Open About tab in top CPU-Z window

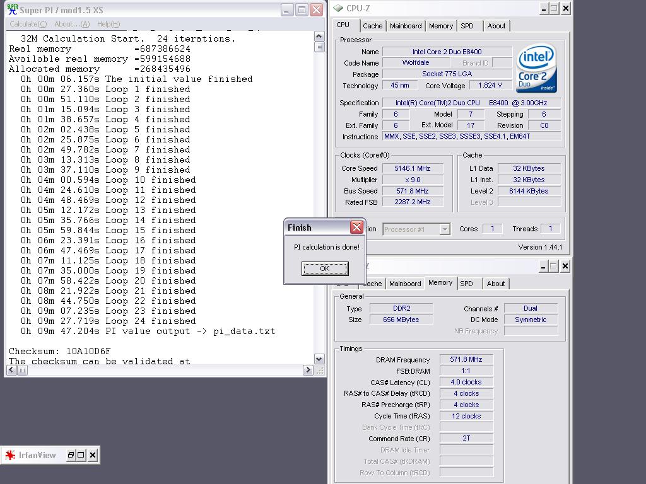(x=496, y=26)
